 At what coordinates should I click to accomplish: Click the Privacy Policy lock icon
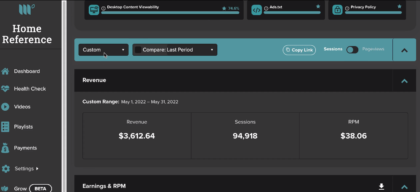337,10
